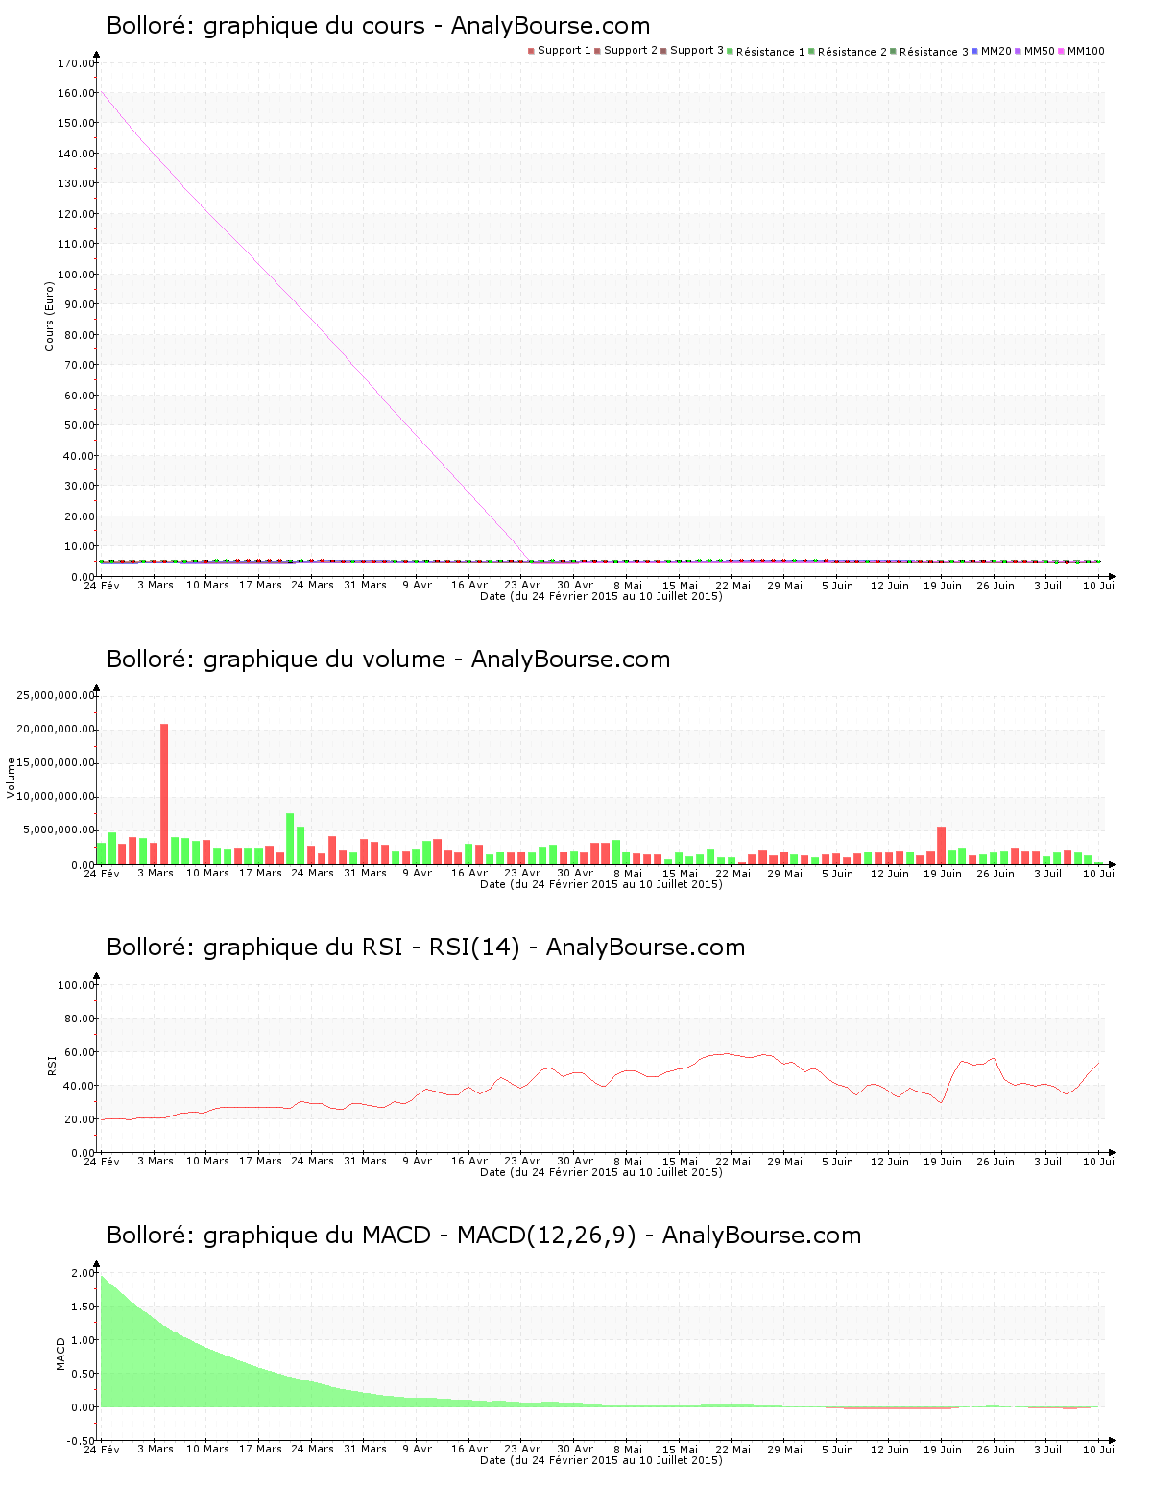
Task: Click the '22 Mai' date under RSI chart
Action: coord(732,1161)
